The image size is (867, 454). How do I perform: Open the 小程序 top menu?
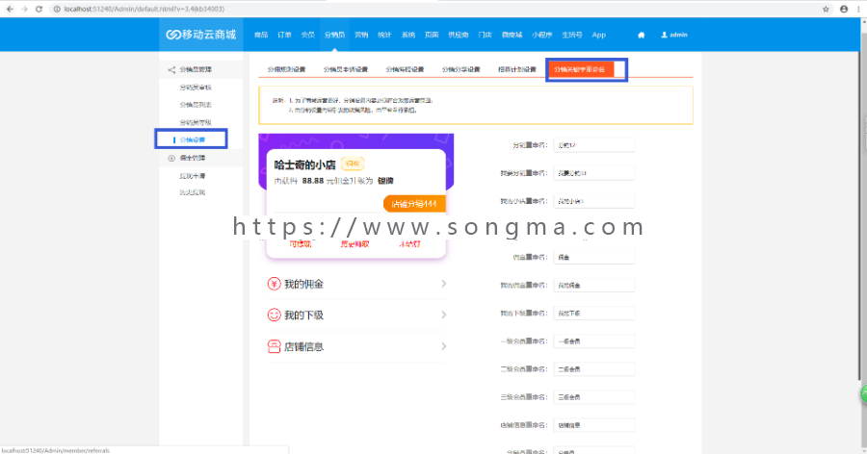pos(541,35)
